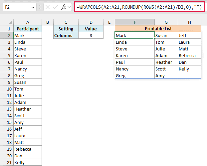Viewport: 207px width, 166px height.
Task: Select cell A4 containing Steve
Action: coord(28,49)
